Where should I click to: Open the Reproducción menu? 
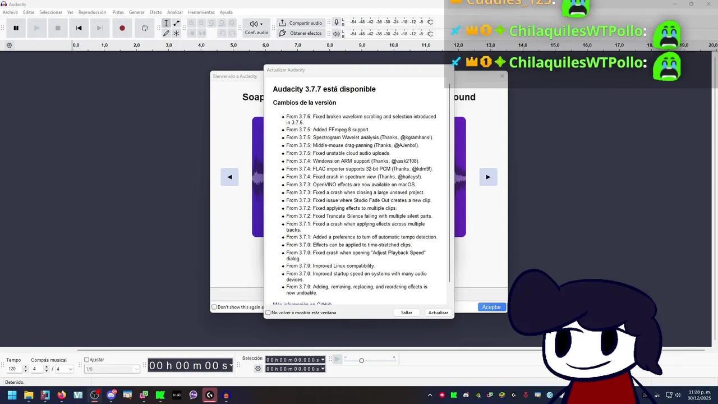click(92, 12)
